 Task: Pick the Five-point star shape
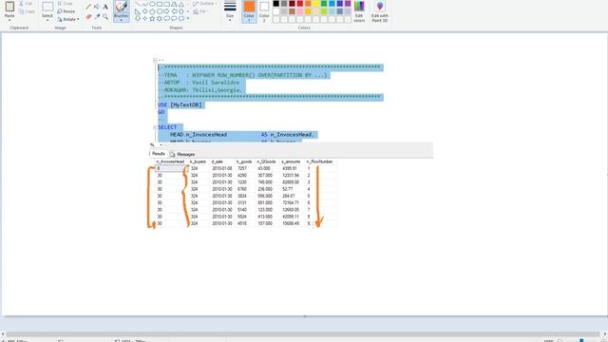pos(152,19)
